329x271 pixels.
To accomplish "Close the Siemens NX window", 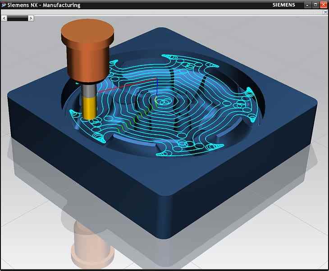I will (323, 5).
